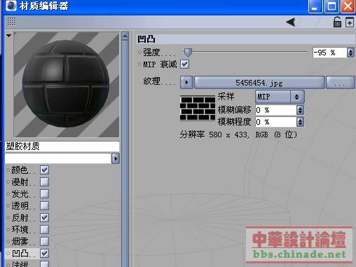356x267 pixels.
Task: Open the 纹理 arrow popup button
Action: [186, 82]
